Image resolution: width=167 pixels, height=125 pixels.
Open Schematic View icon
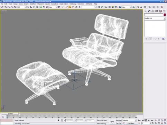[x=113, y=7]
